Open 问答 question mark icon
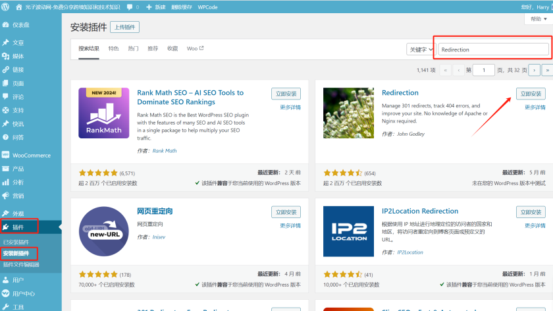 pyautogui.click(x=5, y=137)
